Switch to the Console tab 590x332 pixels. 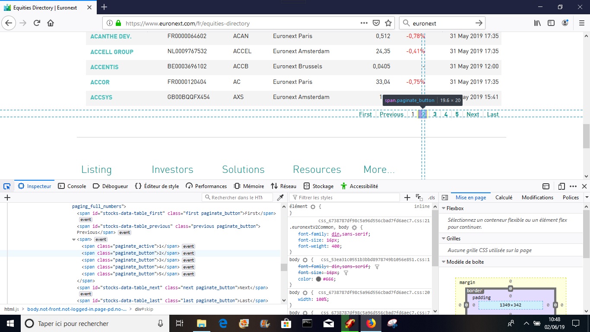pos(72,186)
